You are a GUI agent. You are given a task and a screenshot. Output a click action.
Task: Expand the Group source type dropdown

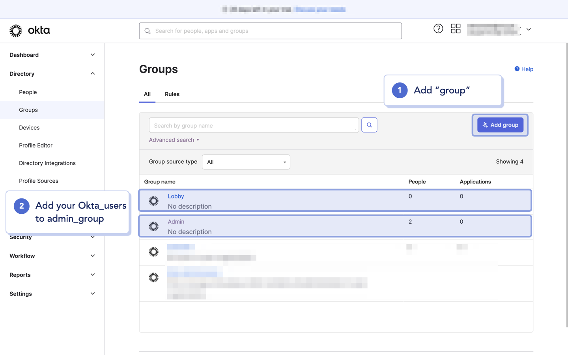click(x=246, y=162)
